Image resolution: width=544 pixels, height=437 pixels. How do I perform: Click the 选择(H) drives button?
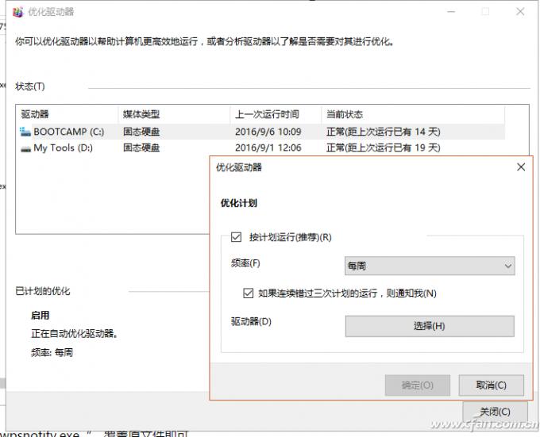430,326
